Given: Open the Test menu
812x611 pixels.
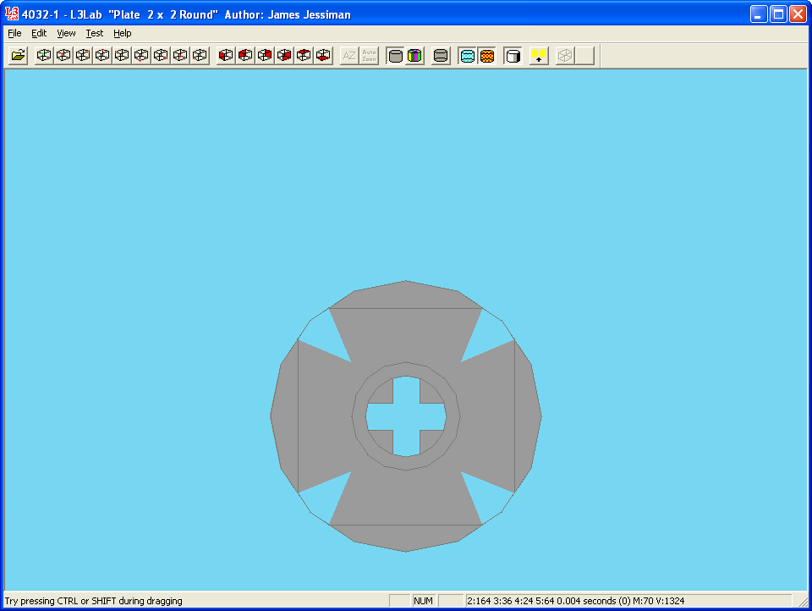Looking at the screenshot, I should pyautogui.click(x=94, y=33).
